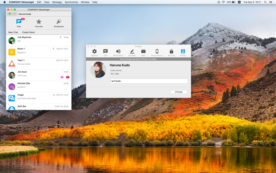The height and width of the screenshot is (173, 276).
Task: Open the Synchronize menu
Action: [71, 2]
